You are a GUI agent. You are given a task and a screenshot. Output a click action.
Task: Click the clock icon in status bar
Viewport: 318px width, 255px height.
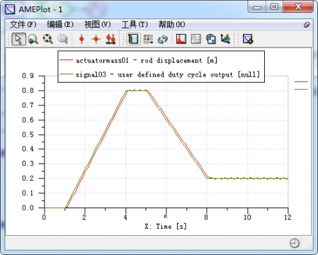click(x=295, y=243)
